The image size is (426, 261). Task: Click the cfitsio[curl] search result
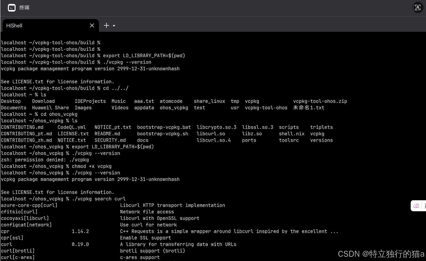pos(19,212)
